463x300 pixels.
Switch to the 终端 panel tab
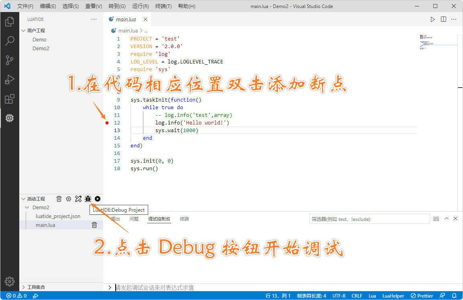184,219
